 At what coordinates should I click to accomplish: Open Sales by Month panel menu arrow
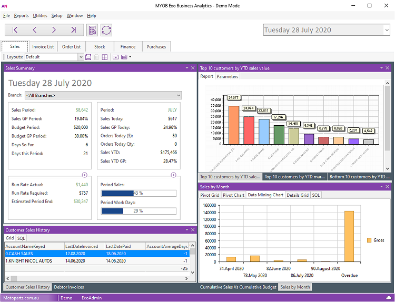pos(381,186)
